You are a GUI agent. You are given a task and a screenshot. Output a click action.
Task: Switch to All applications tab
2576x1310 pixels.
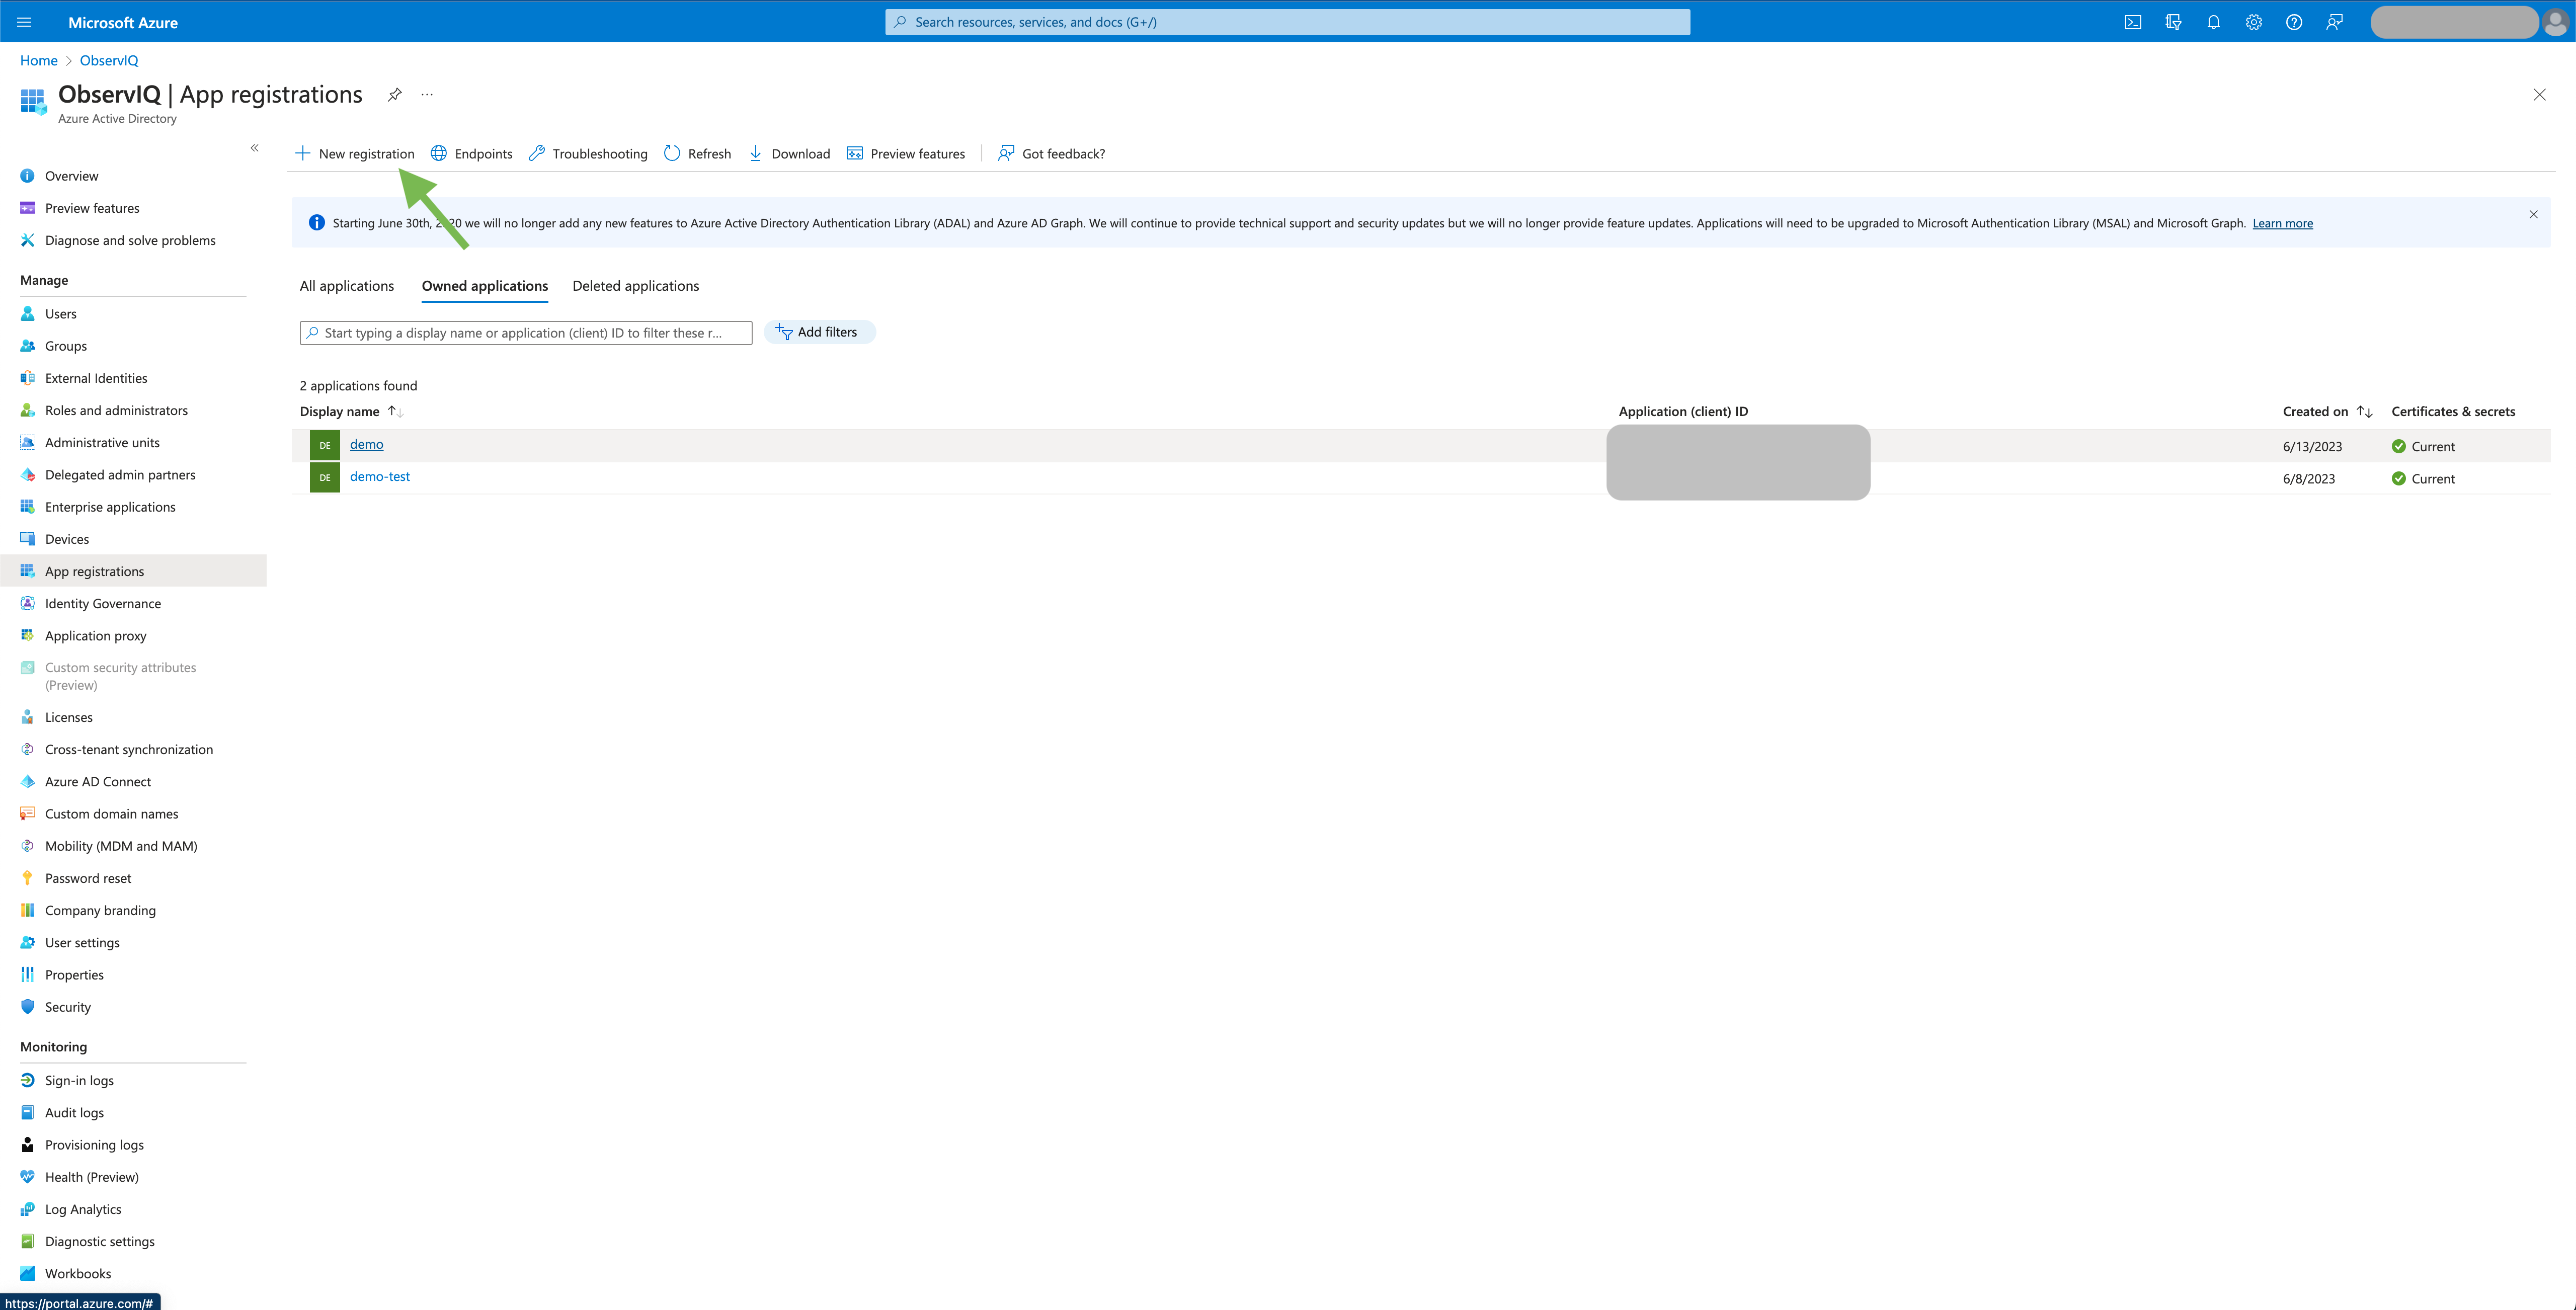[346, 286]
